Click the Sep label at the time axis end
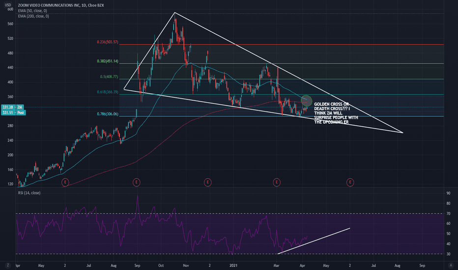Screen dimensions: 458x270 click(422, 266)
